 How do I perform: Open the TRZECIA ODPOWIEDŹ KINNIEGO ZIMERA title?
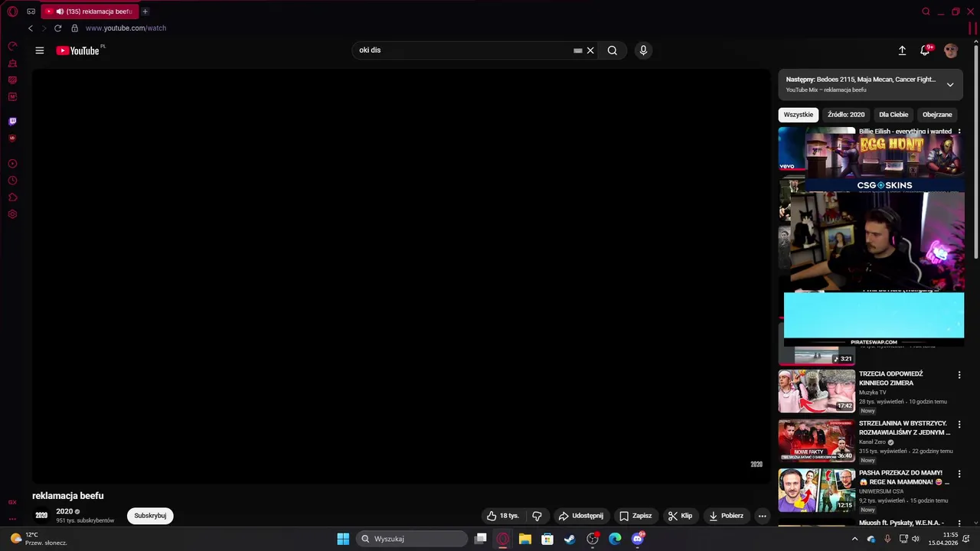pyautogui.click(x=891, y=378)
